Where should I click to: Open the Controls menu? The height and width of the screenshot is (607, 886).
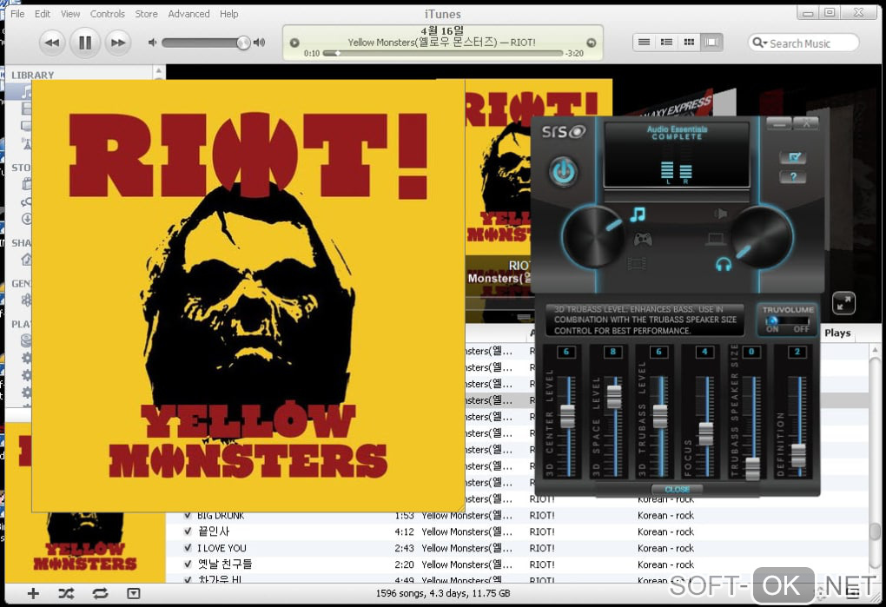click(108, 14)
